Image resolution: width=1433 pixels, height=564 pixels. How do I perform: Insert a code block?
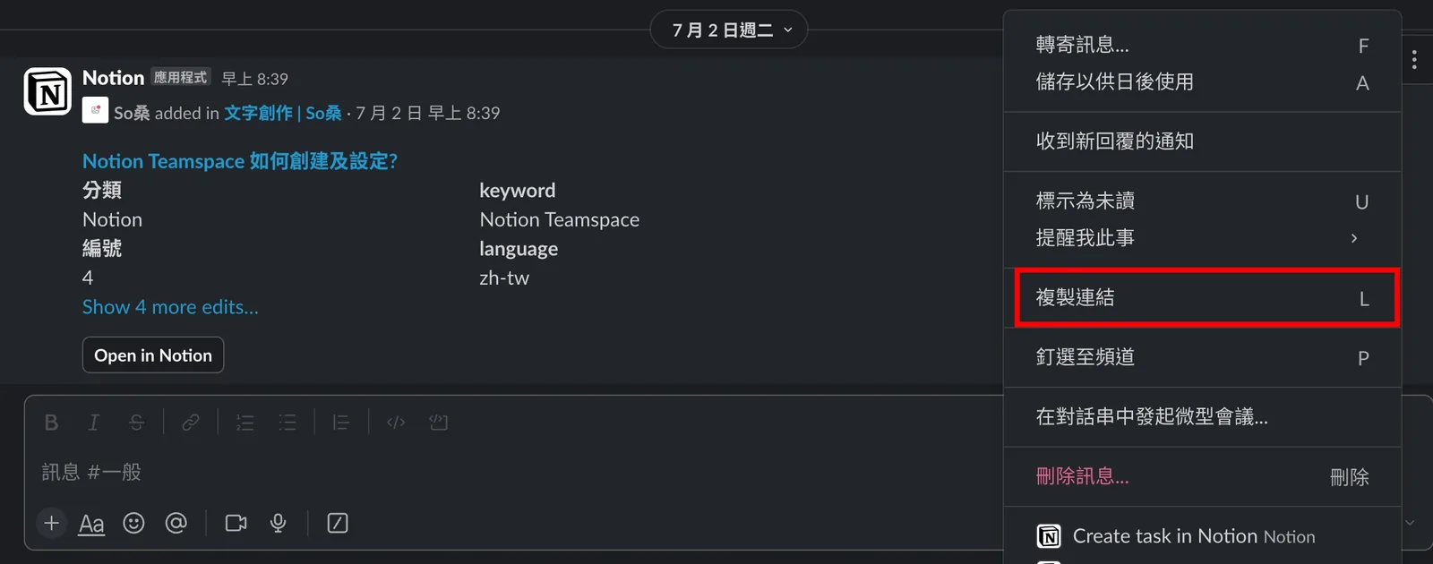pos(439,423)
